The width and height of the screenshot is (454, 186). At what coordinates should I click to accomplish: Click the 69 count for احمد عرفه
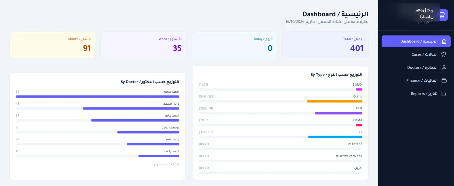tap(18, 92)
